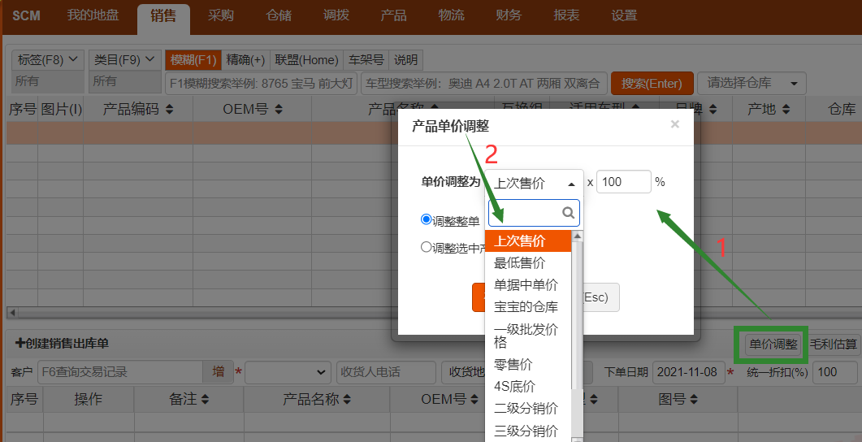Select the 调整选中产品 radio button

427,247
